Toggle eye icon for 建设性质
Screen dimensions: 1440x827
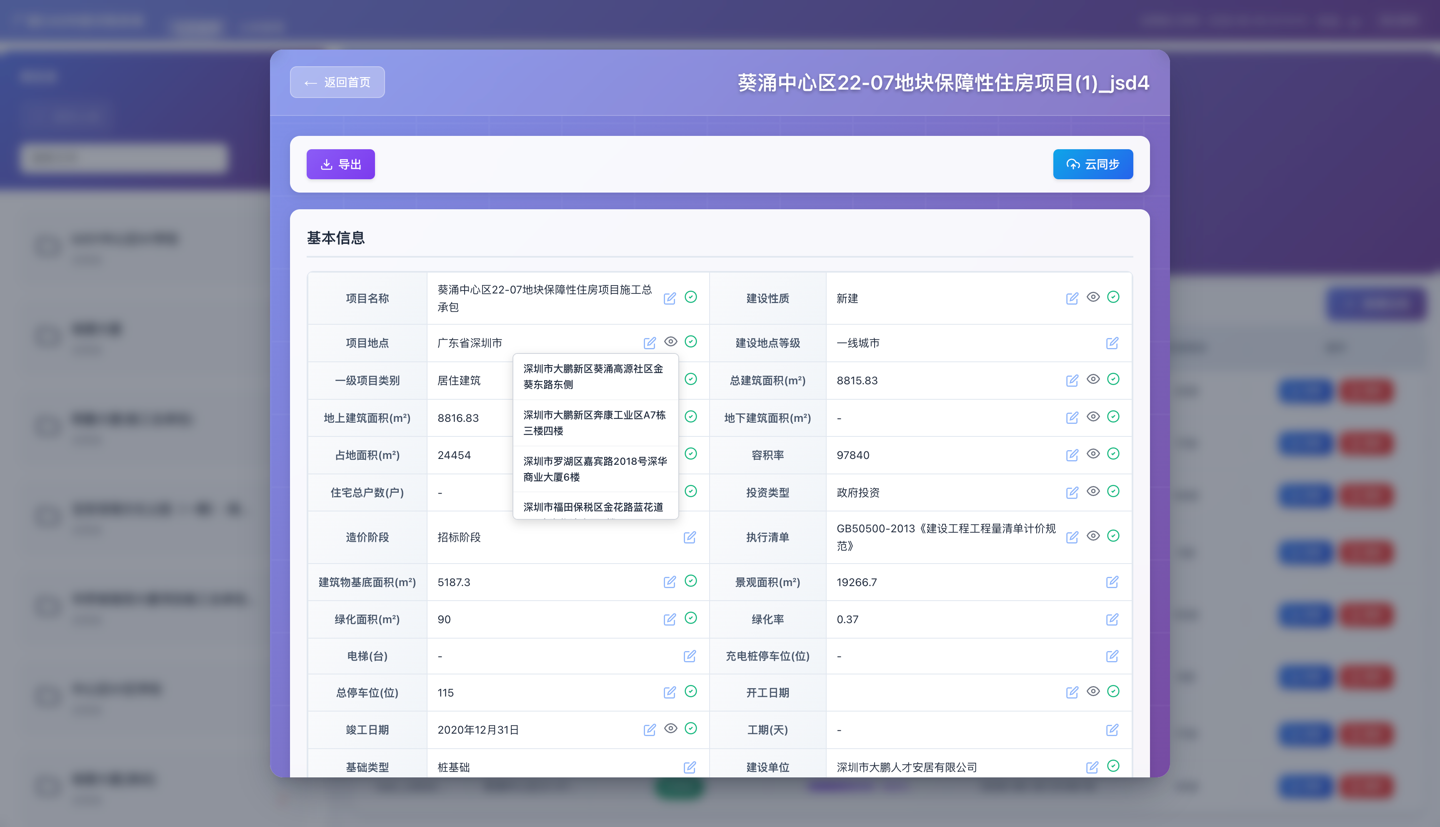pos(1093,297)
